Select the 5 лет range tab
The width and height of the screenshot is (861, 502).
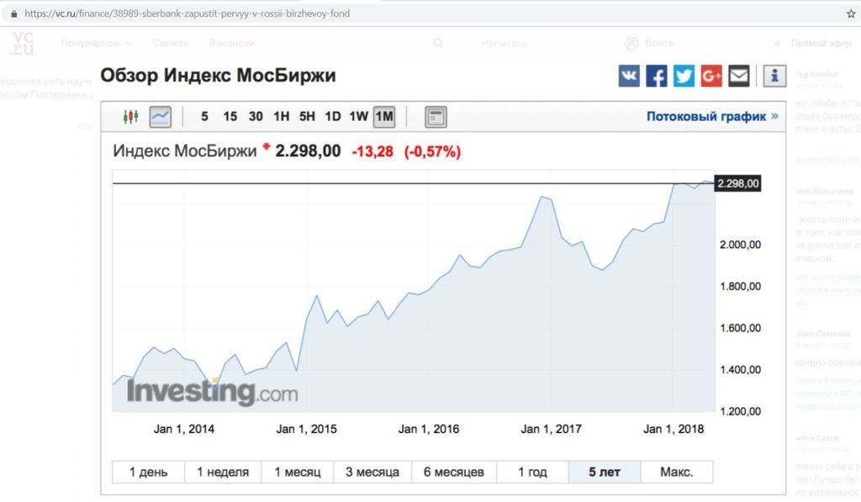[x=605, y=472]
